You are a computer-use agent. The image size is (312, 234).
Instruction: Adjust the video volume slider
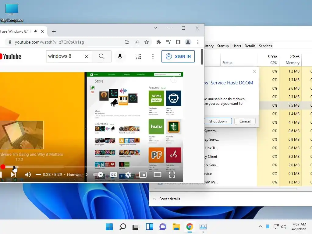[x=38, y=175]
